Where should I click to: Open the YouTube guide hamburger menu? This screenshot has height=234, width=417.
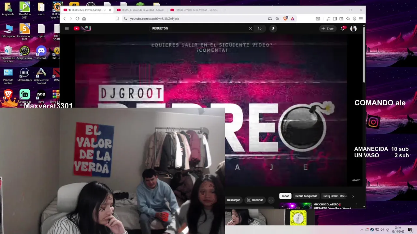67,29
